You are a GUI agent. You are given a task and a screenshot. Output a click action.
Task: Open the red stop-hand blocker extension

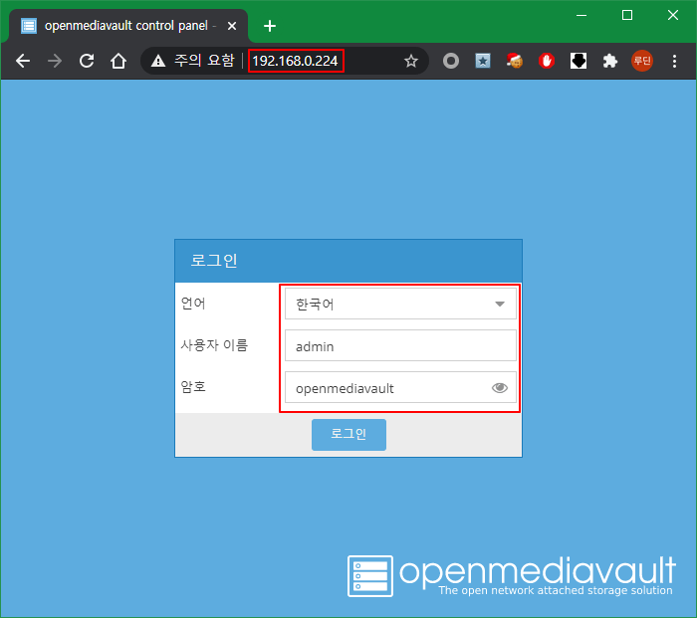pos(547,61)
